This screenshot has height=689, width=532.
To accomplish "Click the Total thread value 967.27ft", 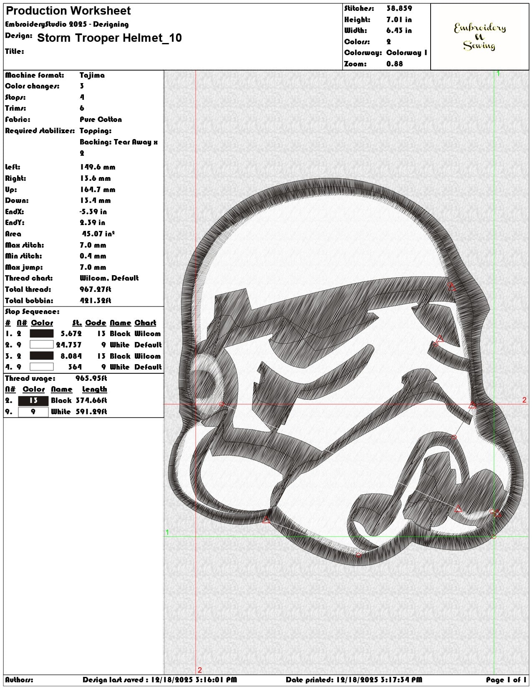I will click(96, 289).
